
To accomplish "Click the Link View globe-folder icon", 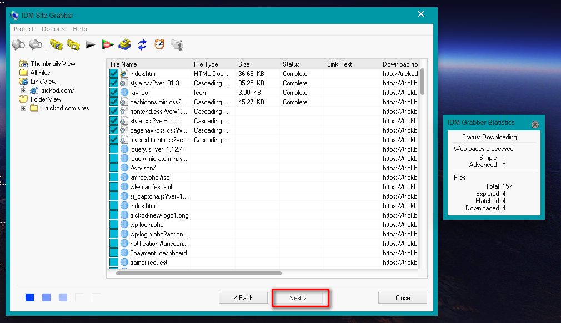I will pyautogui.click(x=24, y=82).
